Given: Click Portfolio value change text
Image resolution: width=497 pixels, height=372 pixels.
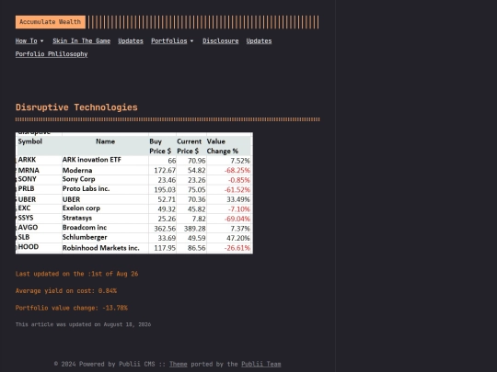Looking at the screenshot, I should pyautogui.click(x=72, y=308).
